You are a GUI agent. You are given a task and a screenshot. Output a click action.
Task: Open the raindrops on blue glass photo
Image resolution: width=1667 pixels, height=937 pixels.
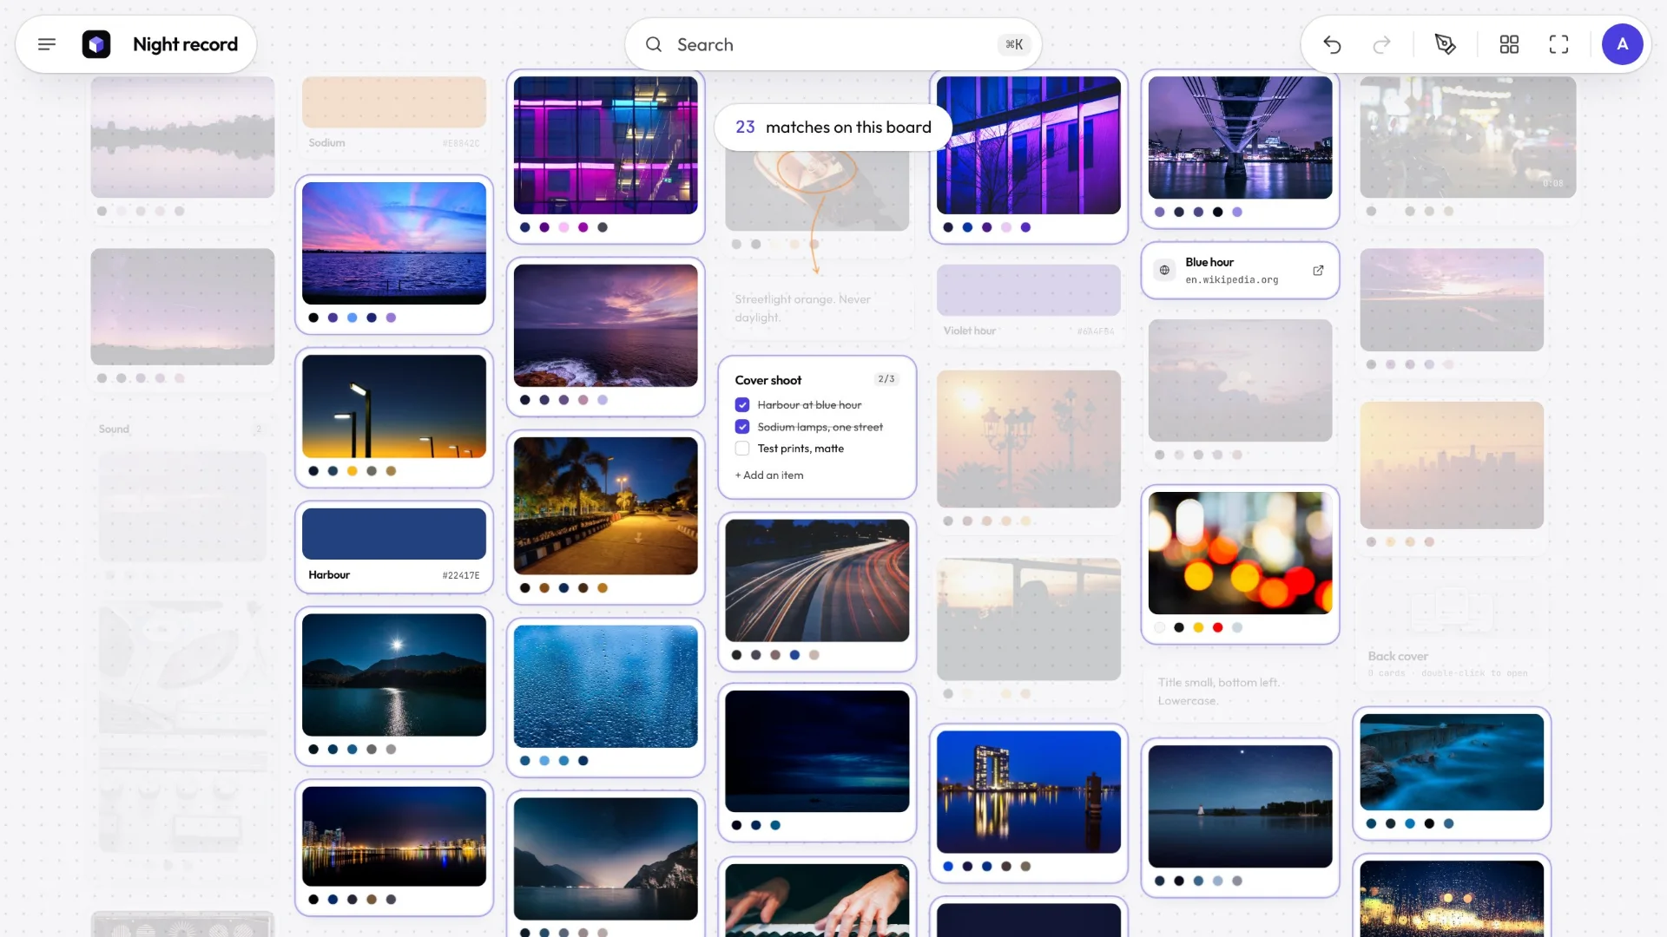click(606, 686)
